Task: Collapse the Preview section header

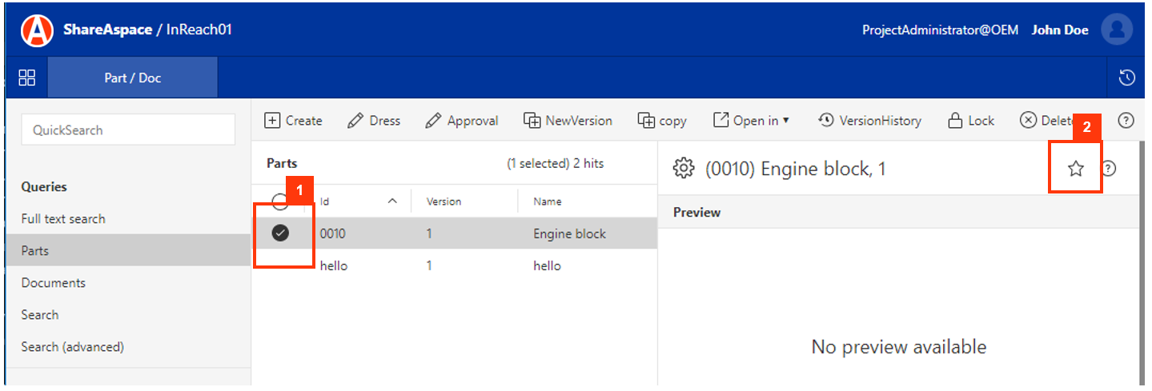Action: [697, 213]
